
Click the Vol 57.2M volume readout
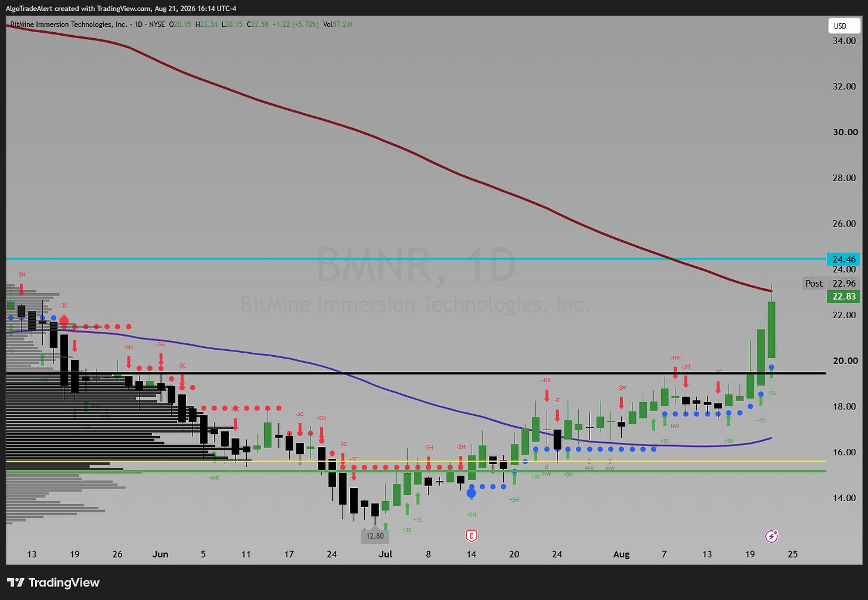pos(337,24)
